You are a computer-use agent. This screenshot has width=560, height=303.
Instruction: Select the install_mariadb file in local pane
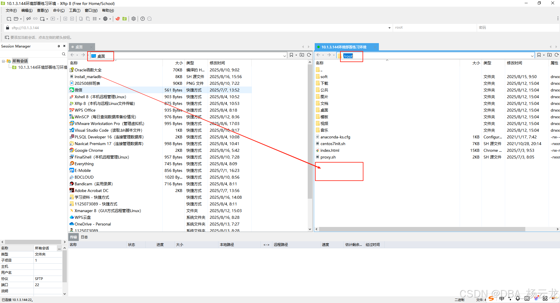88,77
